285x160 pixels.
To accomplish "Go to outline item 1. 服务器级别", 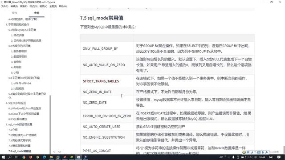I will pos(19,51).
